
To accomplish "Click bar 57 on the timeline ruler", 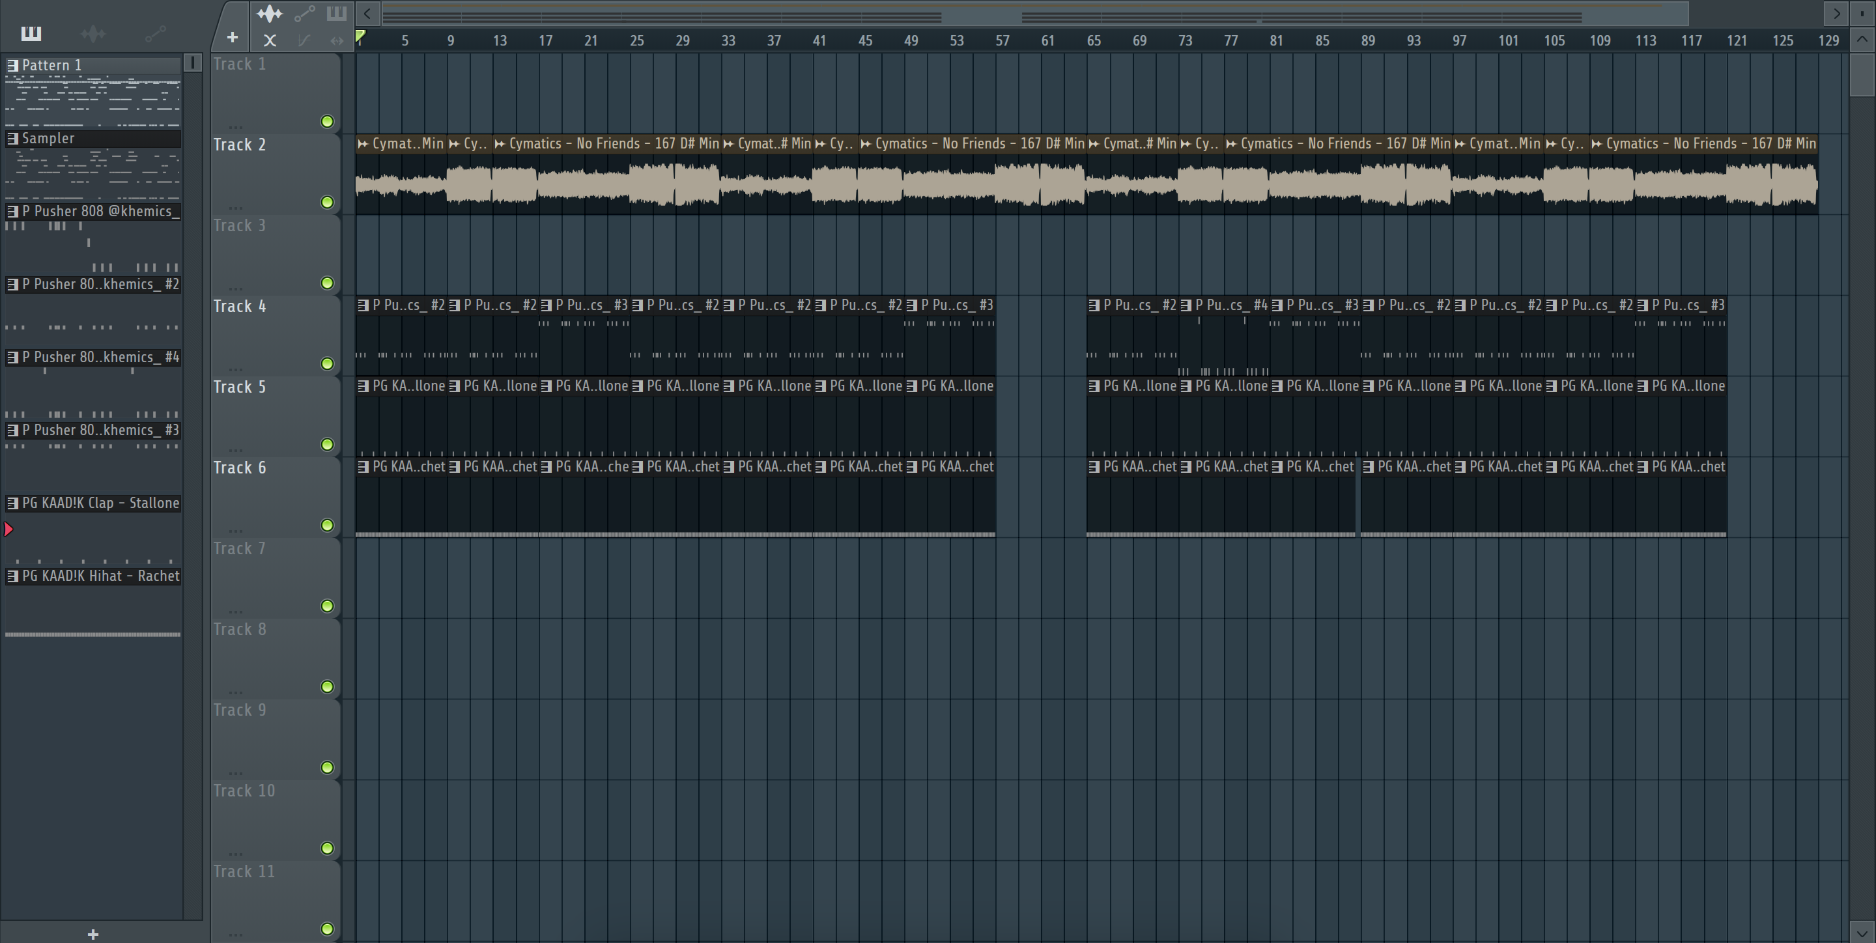I will tap(1002, 41).
